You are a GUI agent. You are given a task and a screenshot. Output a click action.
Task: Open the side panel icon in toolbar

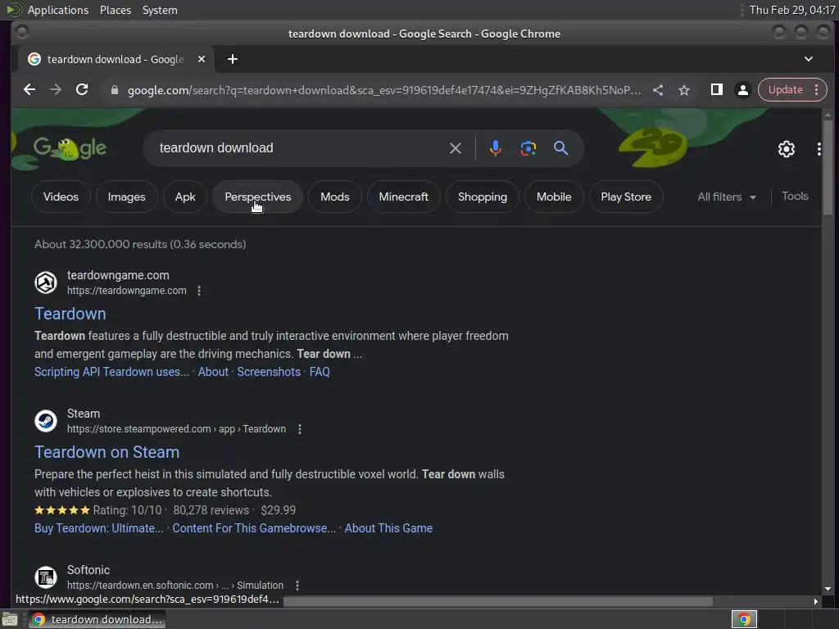pos(716,90)
